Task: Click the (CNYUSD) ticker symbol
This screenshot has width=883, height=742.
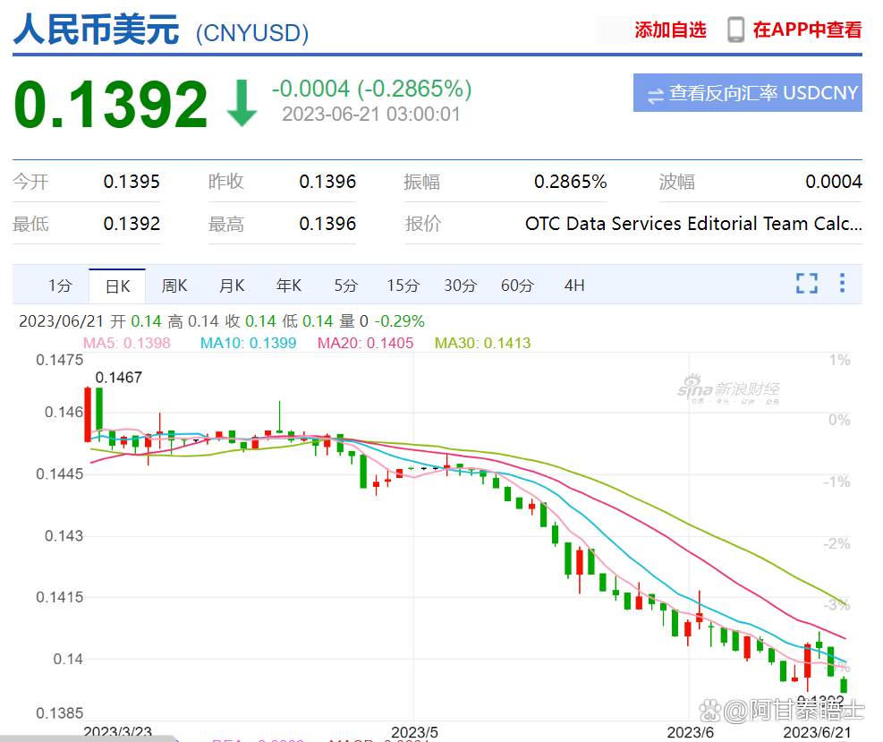Action: 252,33
